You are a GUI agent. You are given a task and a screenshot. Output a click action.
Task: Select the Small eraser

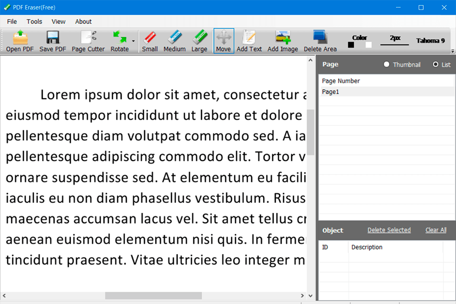tap(150, 40)
